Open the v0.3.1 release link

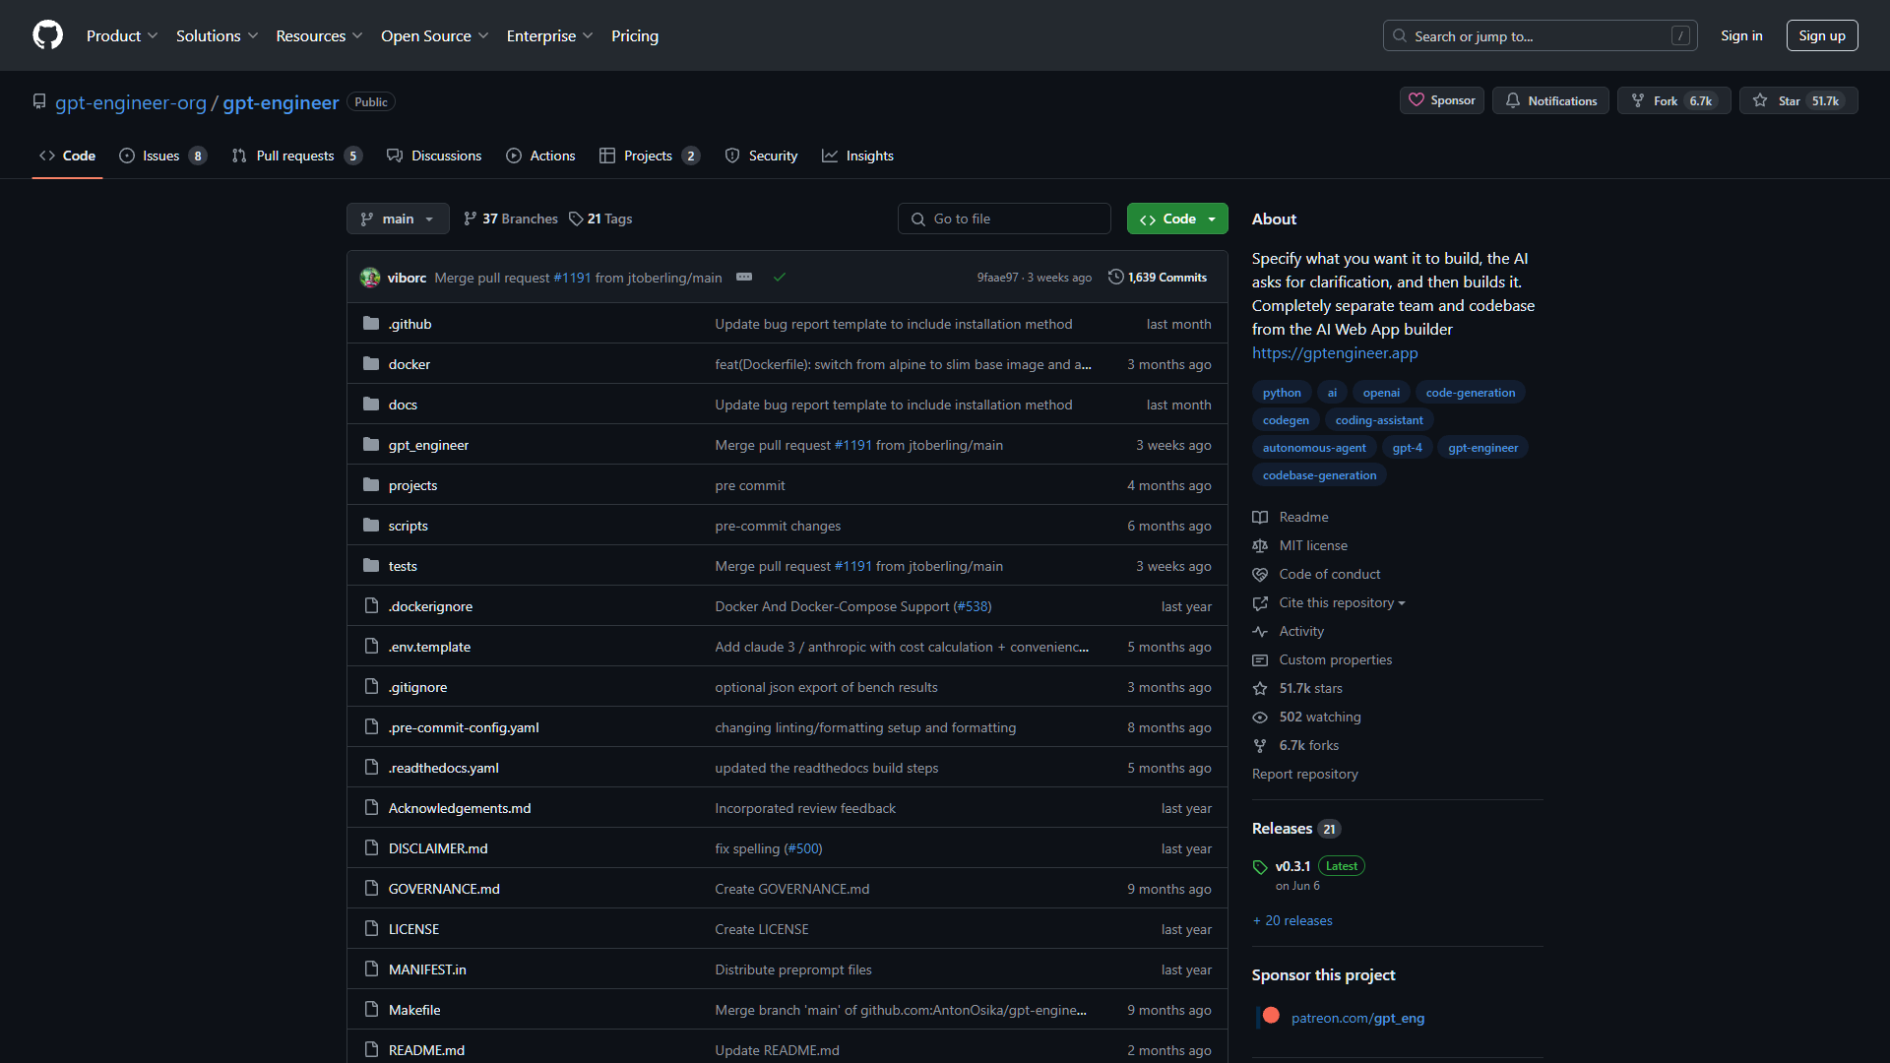[1293, 866]
